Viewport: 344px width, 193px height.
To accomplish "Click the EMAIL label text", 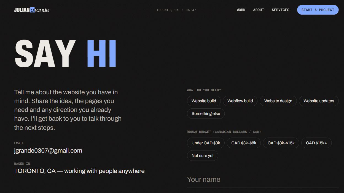I will (19, 143).
